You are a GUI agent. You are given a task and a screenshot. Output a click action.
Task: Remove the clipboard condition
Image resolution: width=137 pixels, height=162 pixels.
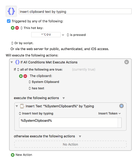[x=25, y=76]
